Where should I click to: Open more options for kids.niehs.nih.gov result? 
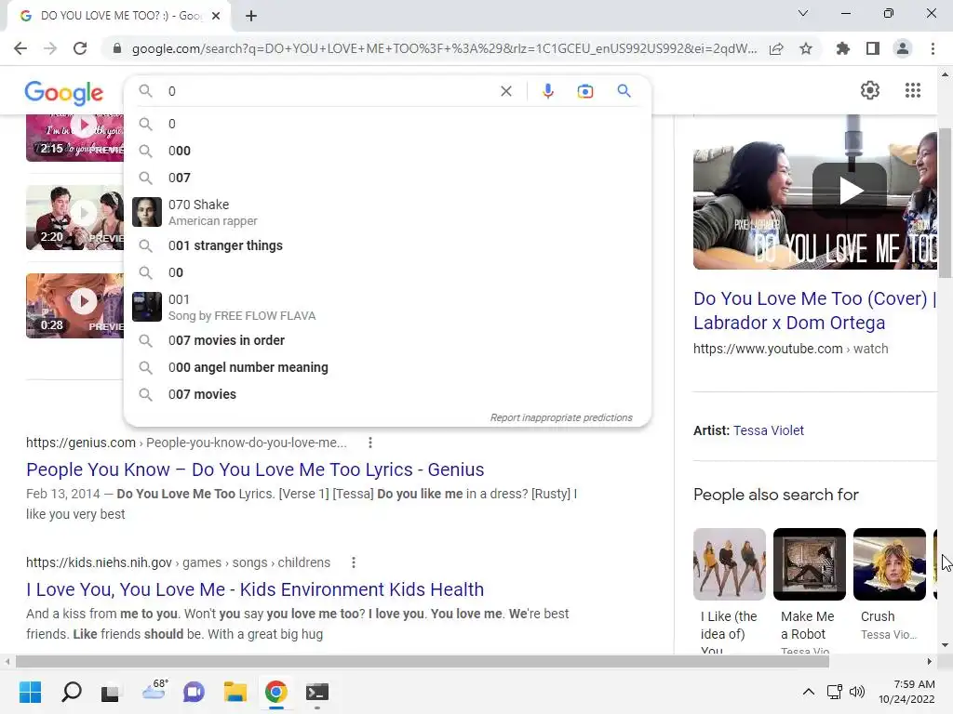coord(354,562)
